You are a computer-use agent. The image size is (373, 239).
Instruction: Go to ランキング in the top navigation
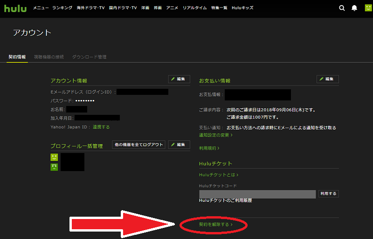click(x=62, y=8)
